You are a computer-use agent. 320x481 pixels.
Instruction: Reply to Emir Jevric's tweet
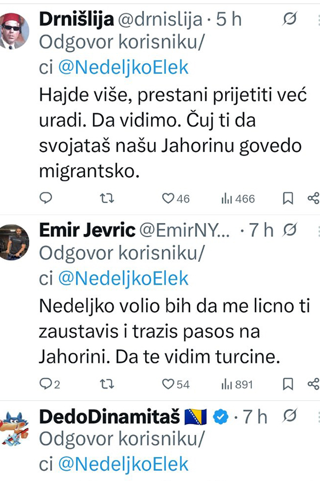click(x=45, y=384)
